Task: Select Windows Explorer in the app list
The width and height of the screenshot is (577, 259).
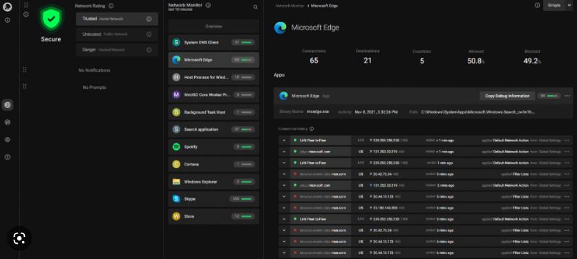Action: [214, 182]
